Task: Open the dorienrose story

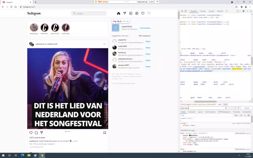Action: click(65, 28)
